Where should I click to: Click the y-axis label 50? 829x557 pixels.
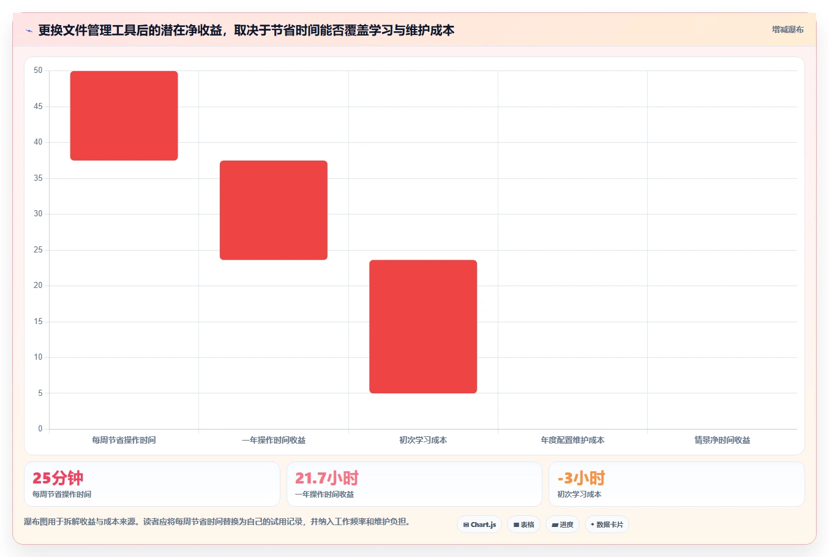(38, 70)
